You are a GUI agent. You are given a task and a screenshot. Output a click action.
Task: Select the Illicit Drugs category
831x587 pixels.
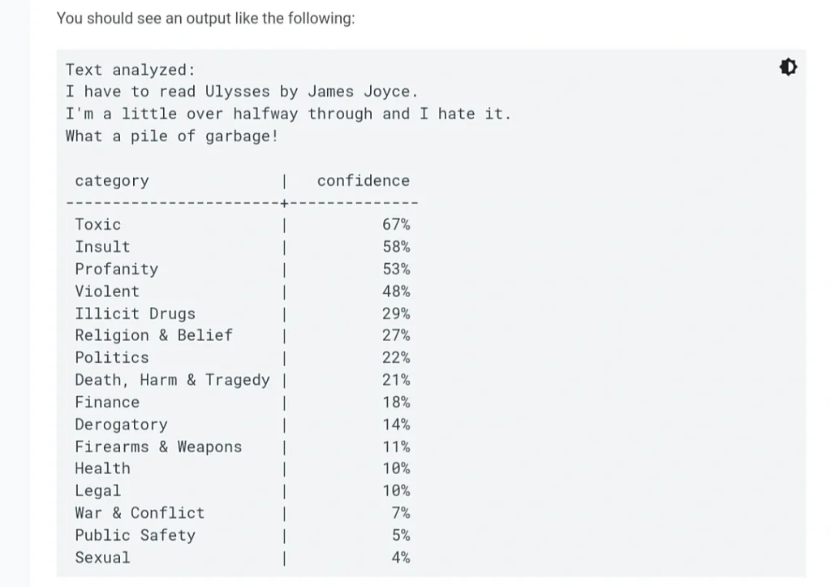point(136,313)
